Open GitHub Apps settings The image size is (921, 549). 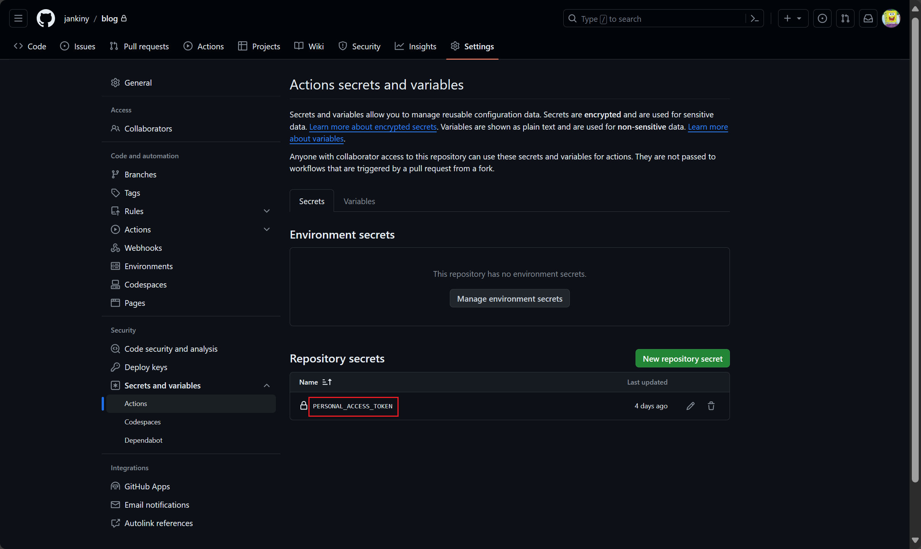pos(191,486)
